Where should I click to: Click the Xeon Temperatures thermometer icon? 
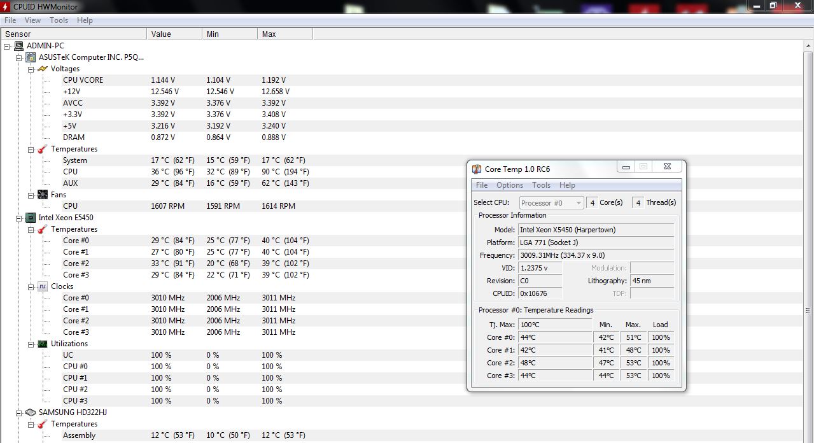pos(43,229)
